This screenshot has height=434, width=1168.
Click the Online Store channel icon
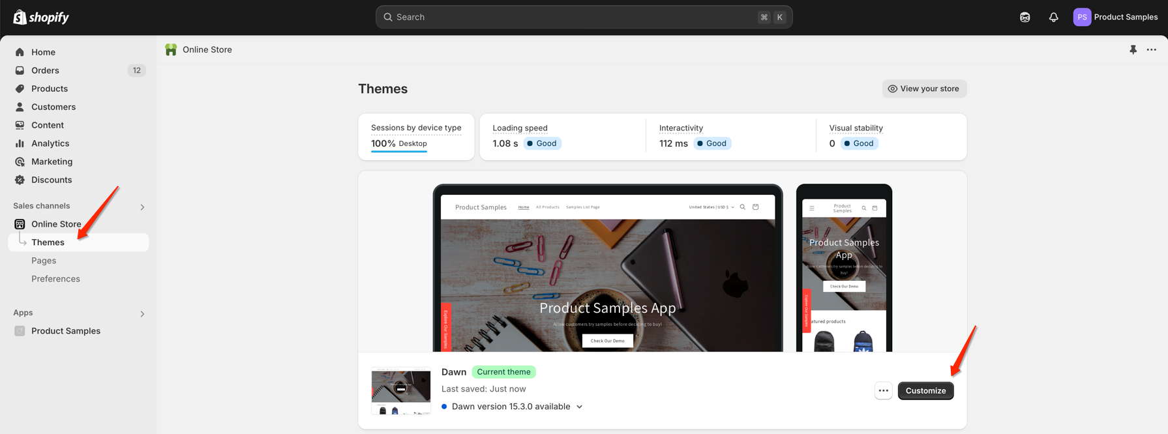[x=20, y=224]
